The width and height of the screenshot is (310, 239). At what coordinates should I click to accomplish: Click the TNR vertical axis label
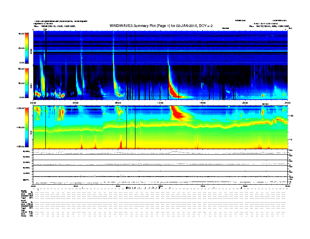(31, 134)
